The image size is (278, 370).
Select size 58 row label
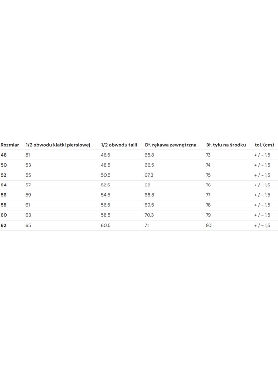(x=4, y=205)
